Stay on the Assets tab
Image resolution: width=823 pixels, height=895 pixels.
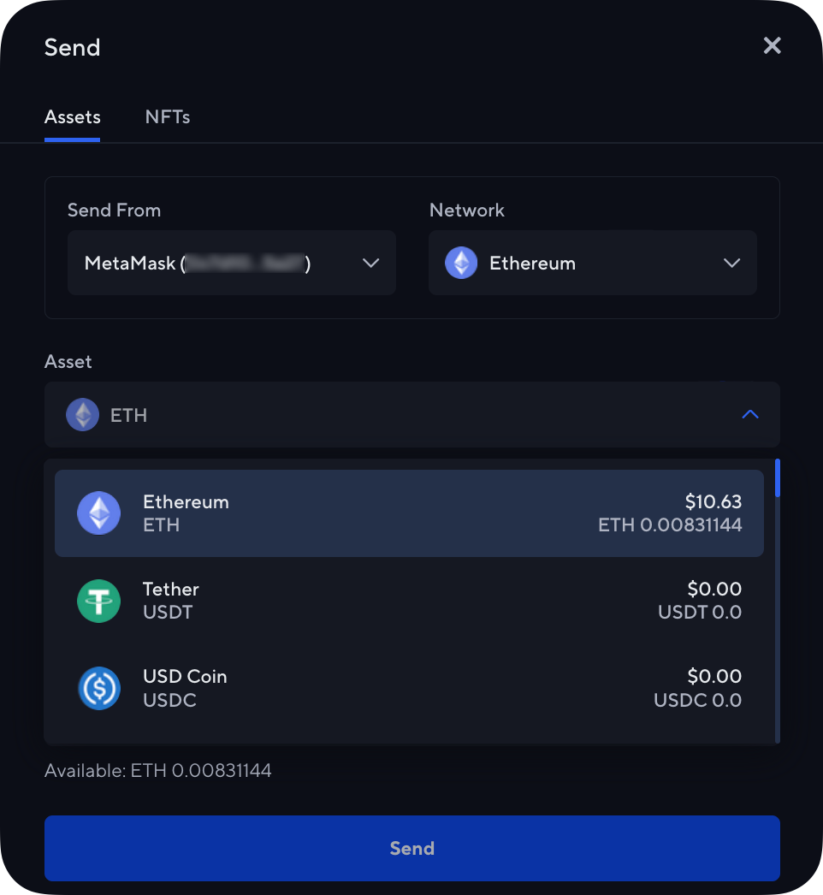click(72, 116)
